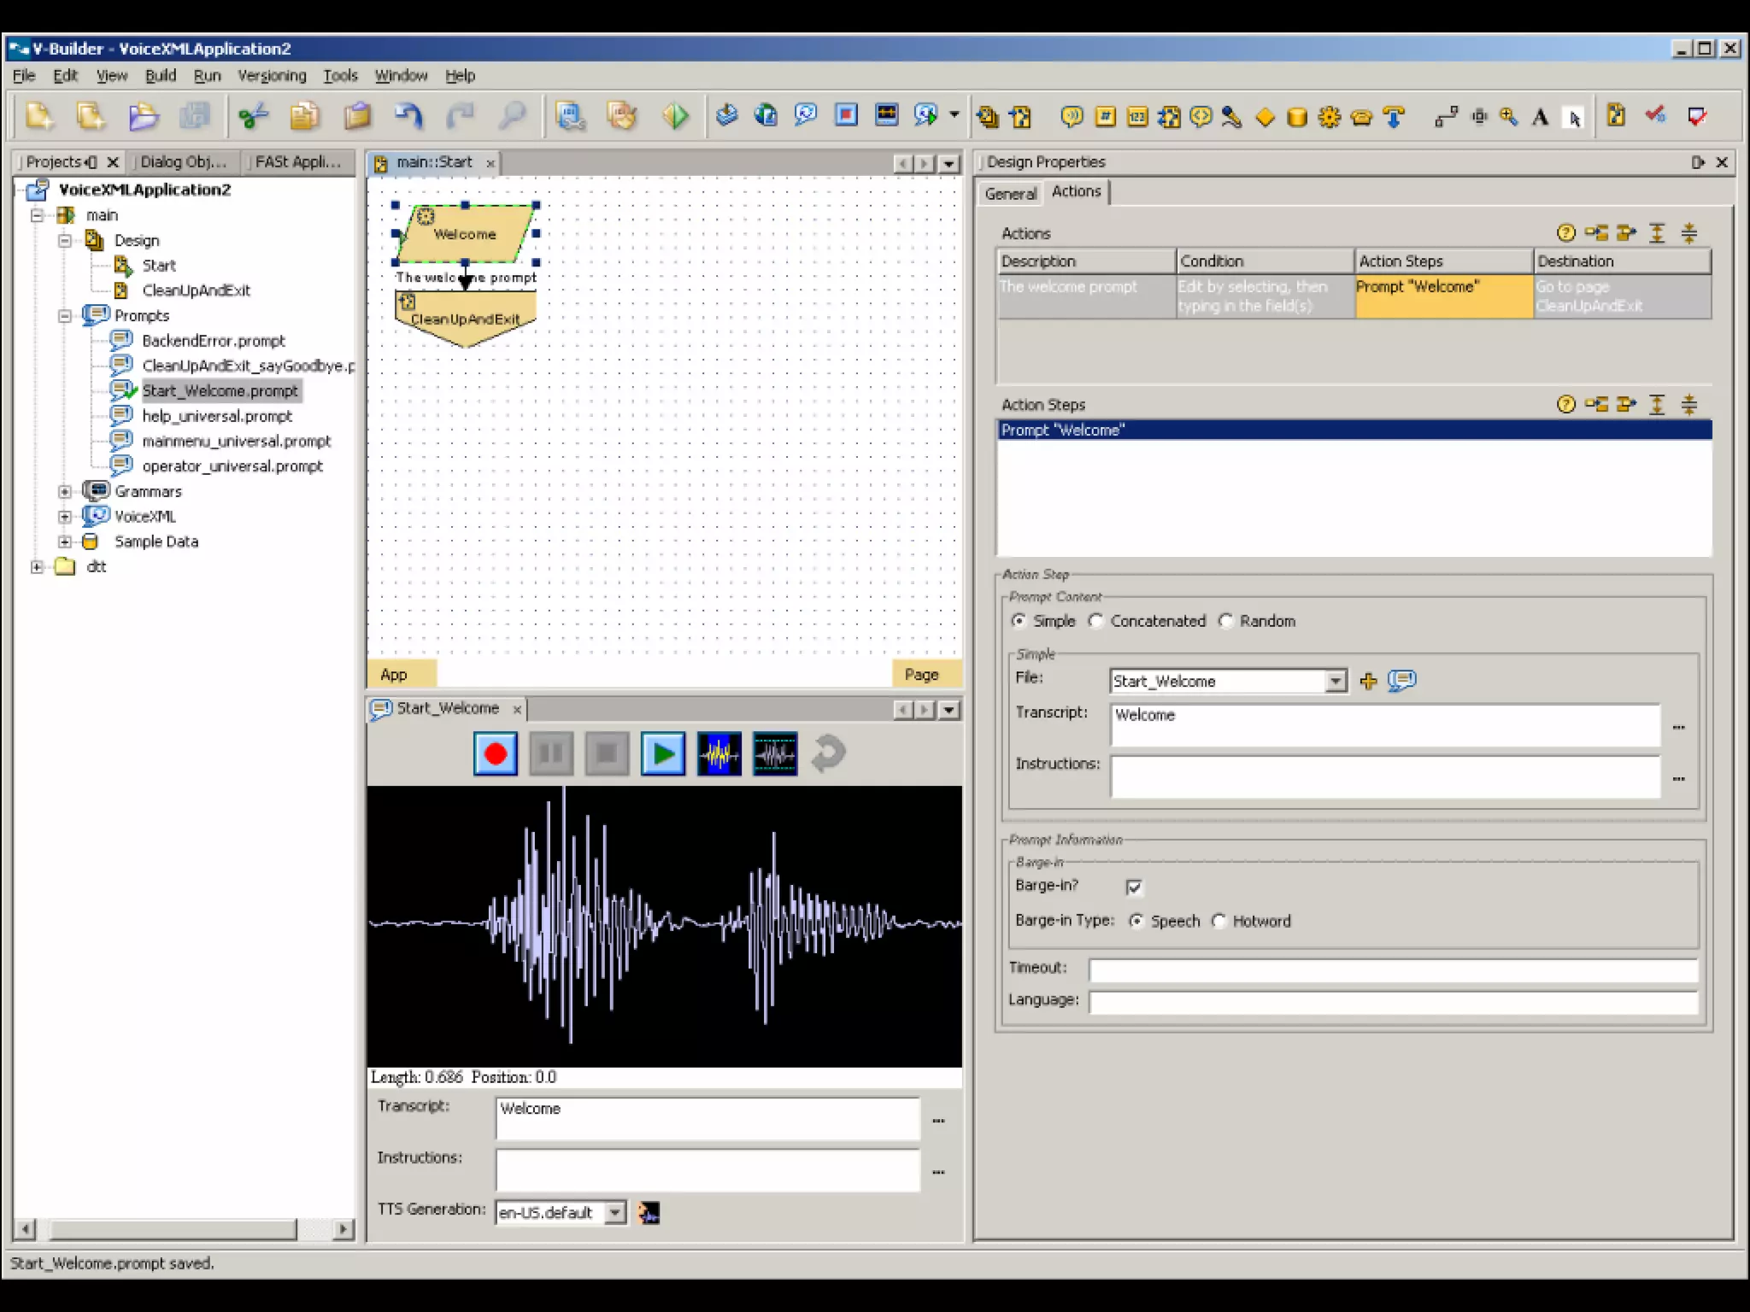
Task: Switch to the General tab
Action: (x=1010, y=193)
